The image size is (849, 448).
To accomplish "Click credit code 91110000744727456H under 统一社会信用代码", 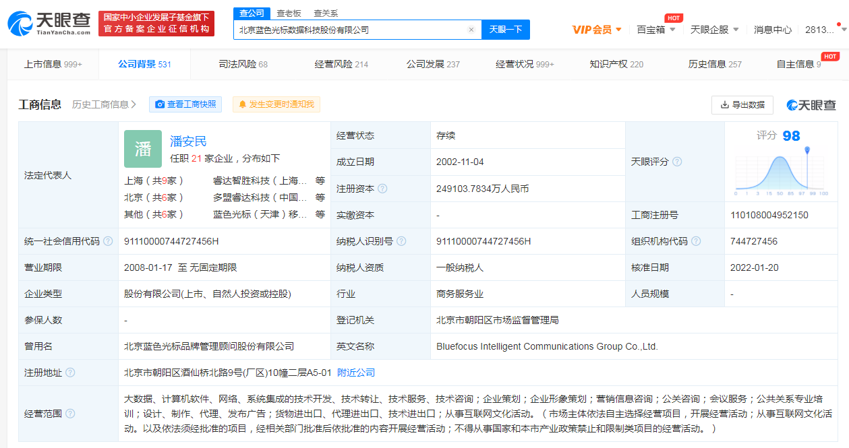I will (171, 241).
